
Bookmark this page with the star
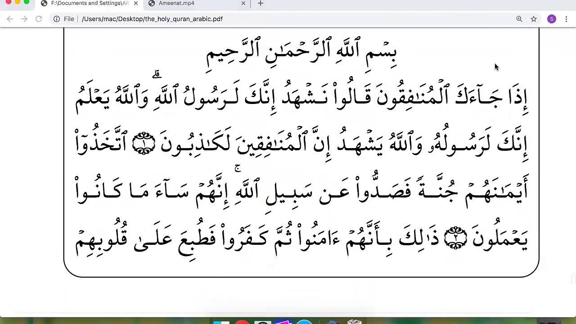click(x=534, y=19)
